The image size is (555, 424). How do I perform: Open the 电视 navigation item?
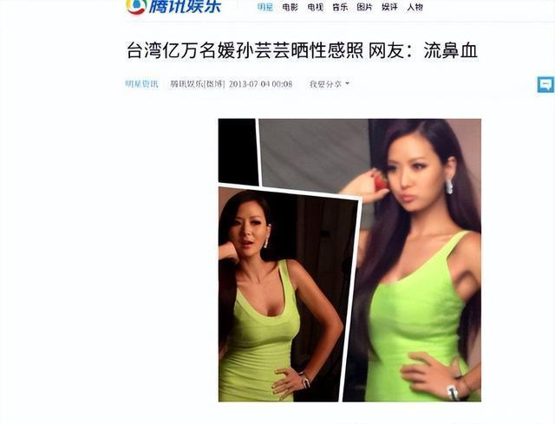pos(315,7)
